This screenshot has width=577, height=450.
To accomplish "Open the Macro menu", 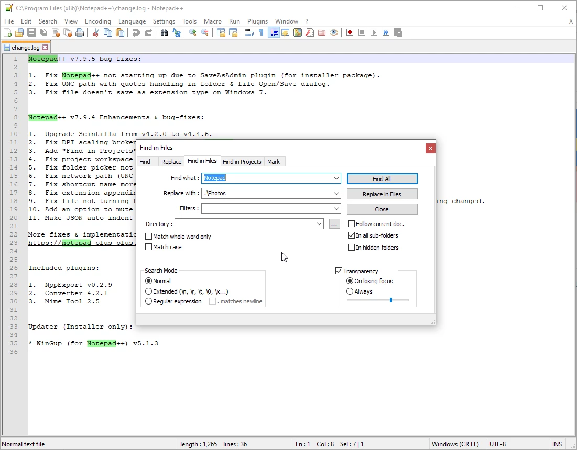I will pos(213,21).
